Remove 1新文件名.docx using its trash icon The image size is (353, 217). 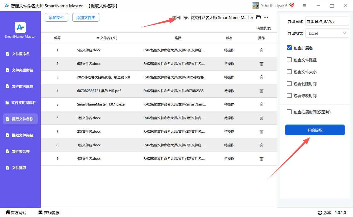click(x=261, y=118)
